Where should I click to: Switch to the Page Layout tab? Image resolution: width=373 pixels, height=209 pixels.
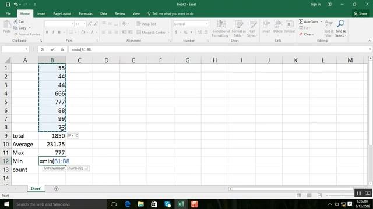[x=62, y=13]
